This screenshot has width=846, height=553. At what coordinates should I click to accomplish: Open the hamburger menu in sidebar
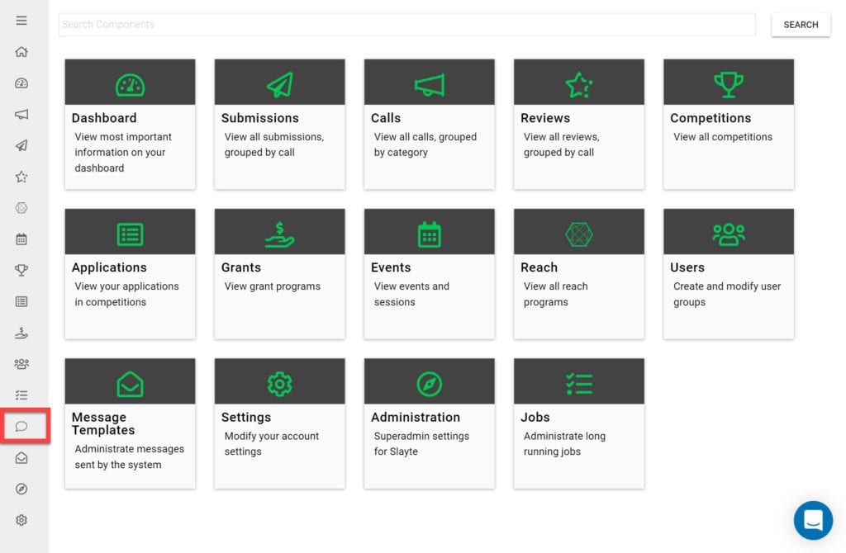click(x=21, y=21)
